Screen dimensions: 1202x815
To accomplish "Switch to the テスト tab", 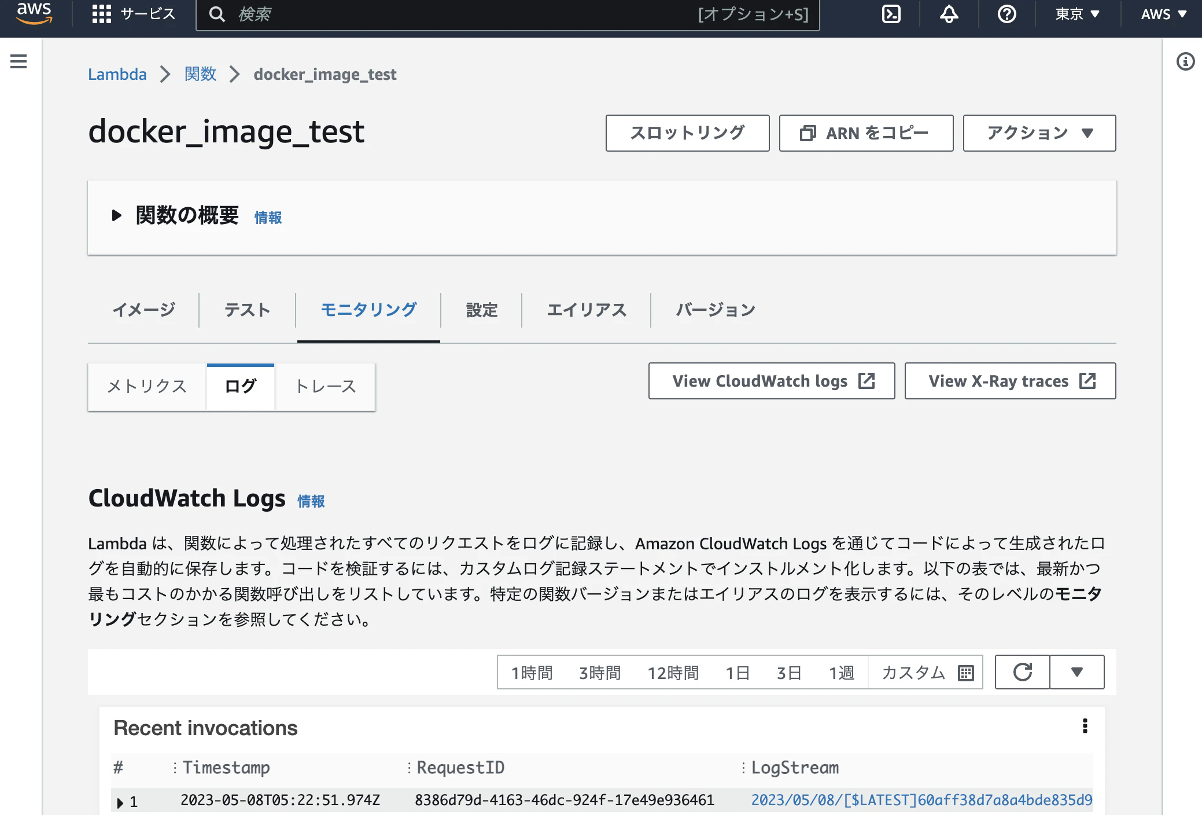I will 247,310.
